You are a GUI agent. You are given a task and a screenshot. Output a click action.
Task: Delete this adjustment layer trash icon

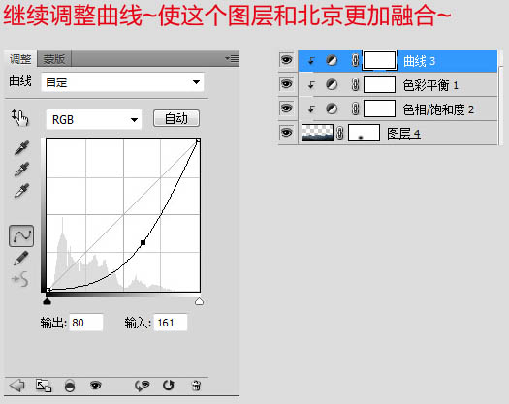coord(196,386)
